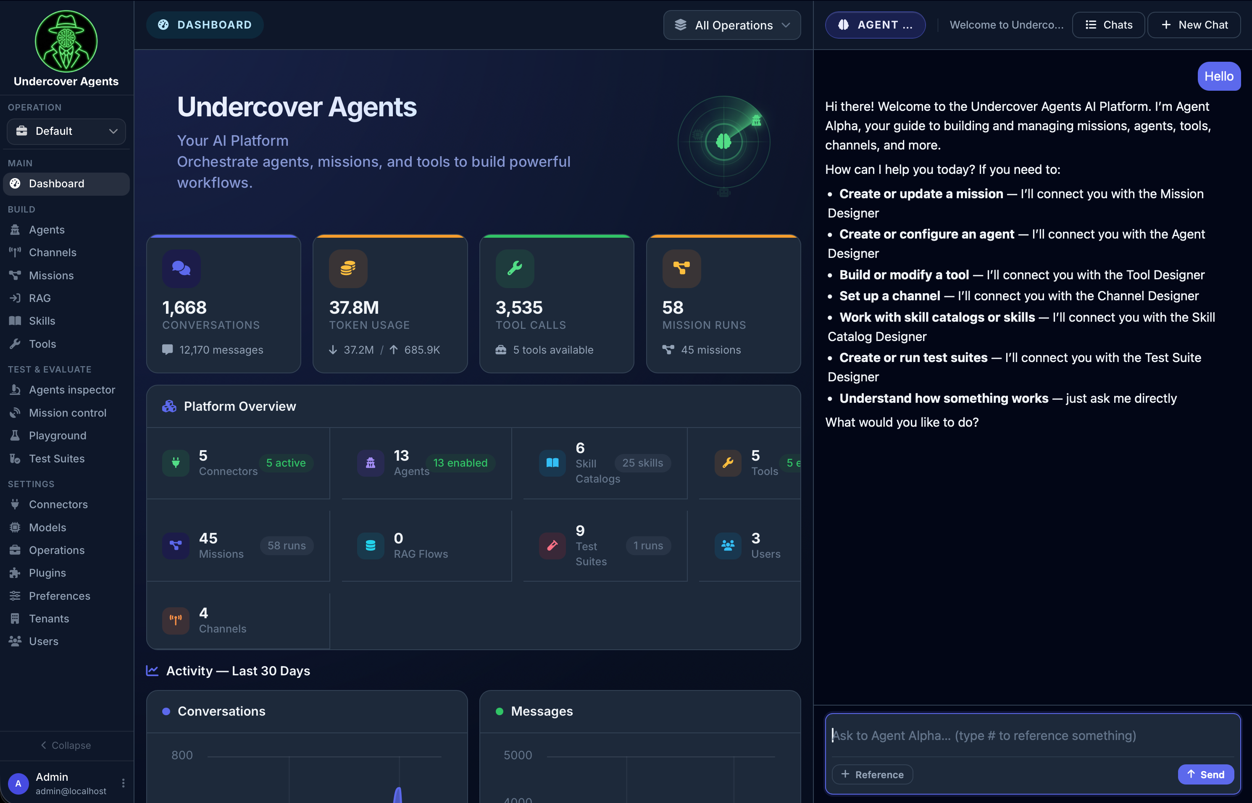This screenshot has height=803, width=1252.
Task: Click the Undercover Agents spy logo
Action: (66, 41)
